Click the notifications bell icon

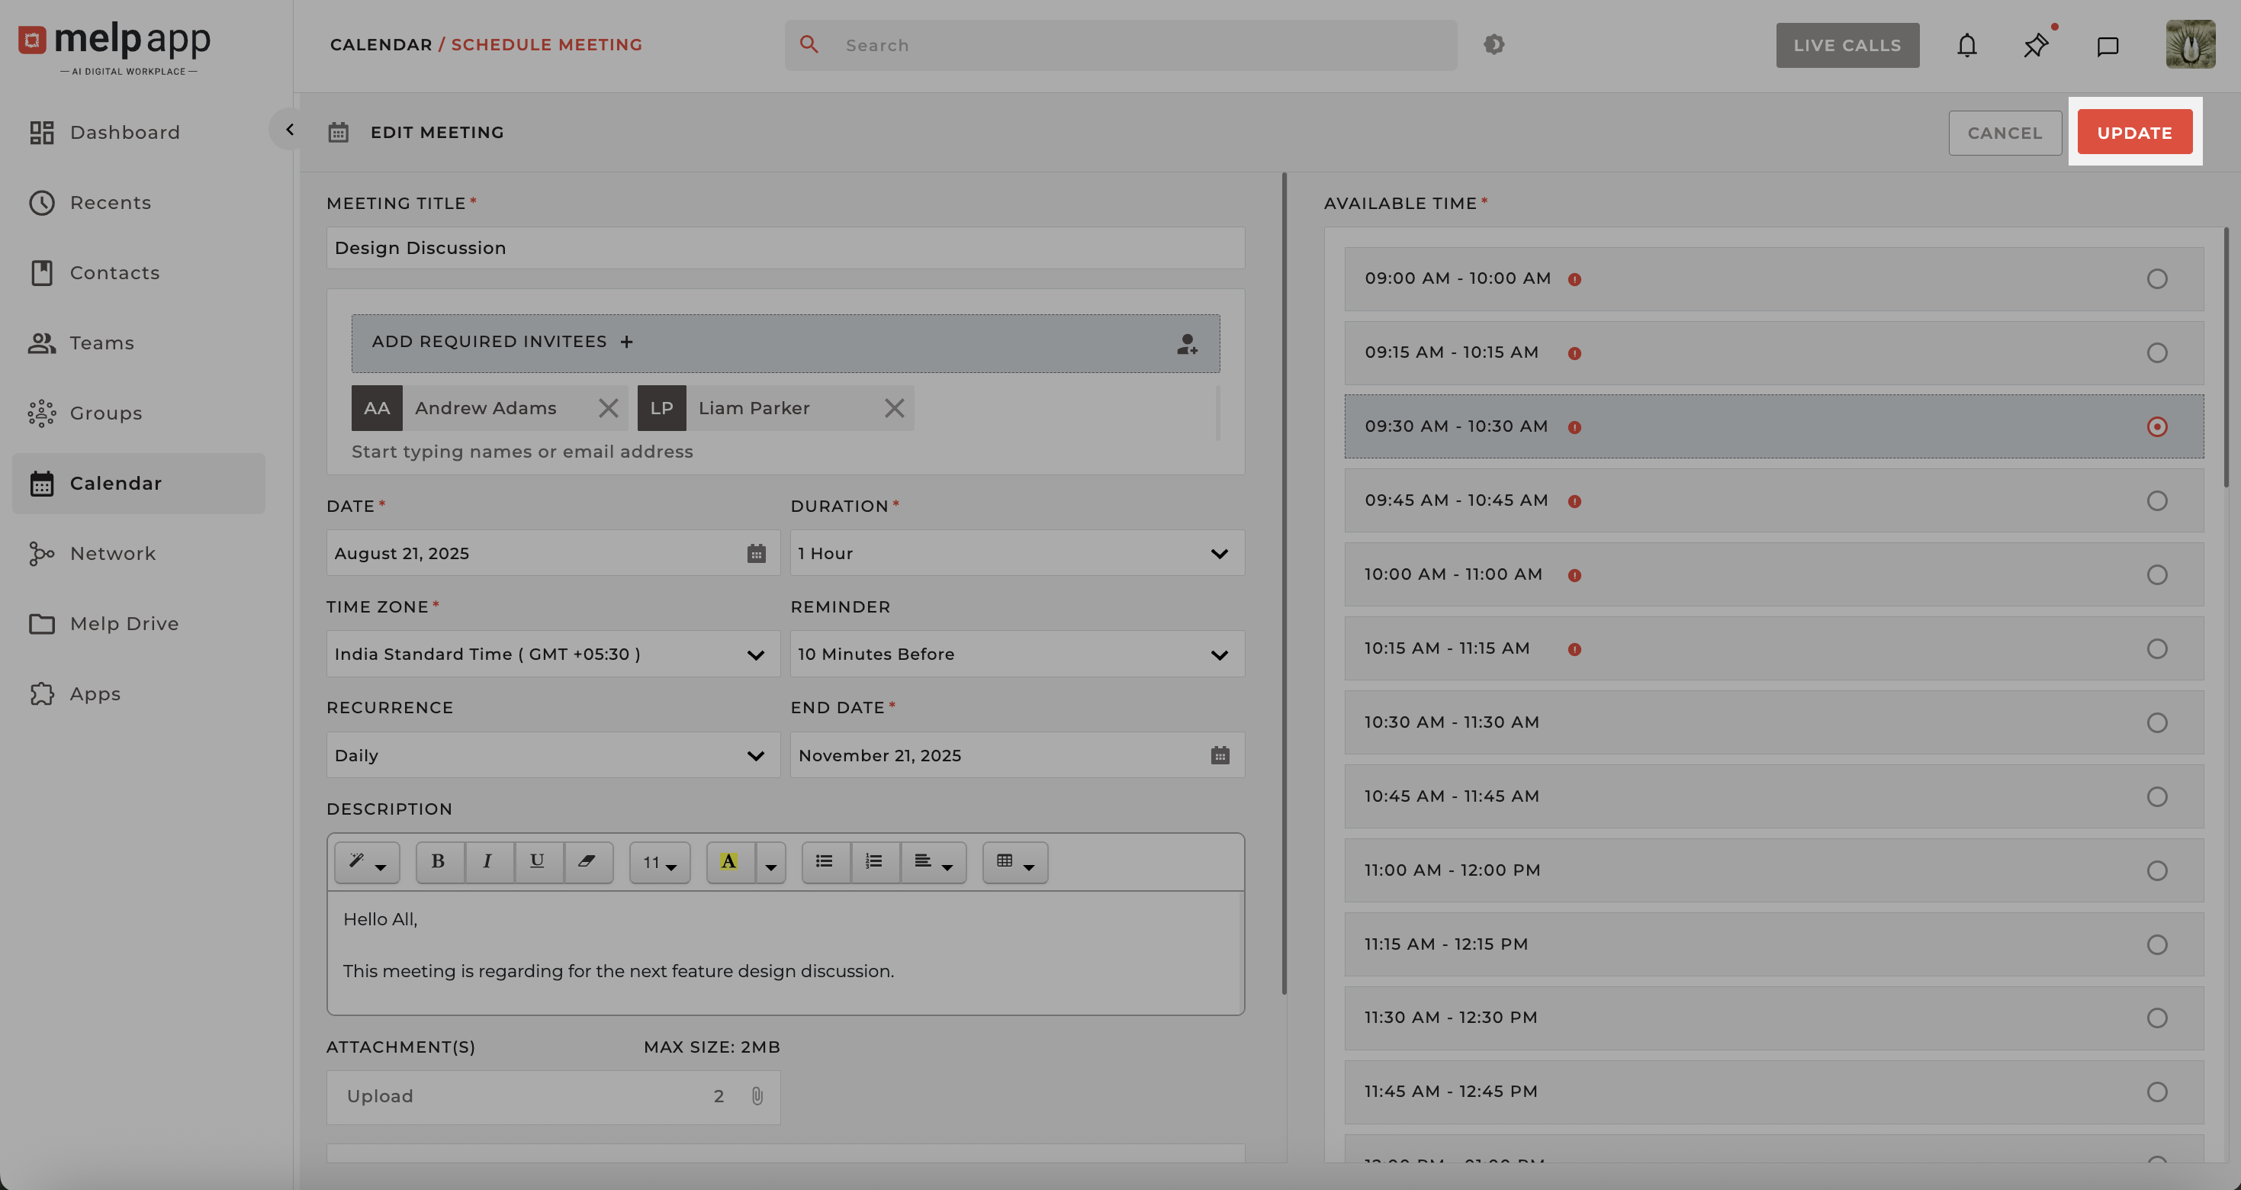(1966, 45)
